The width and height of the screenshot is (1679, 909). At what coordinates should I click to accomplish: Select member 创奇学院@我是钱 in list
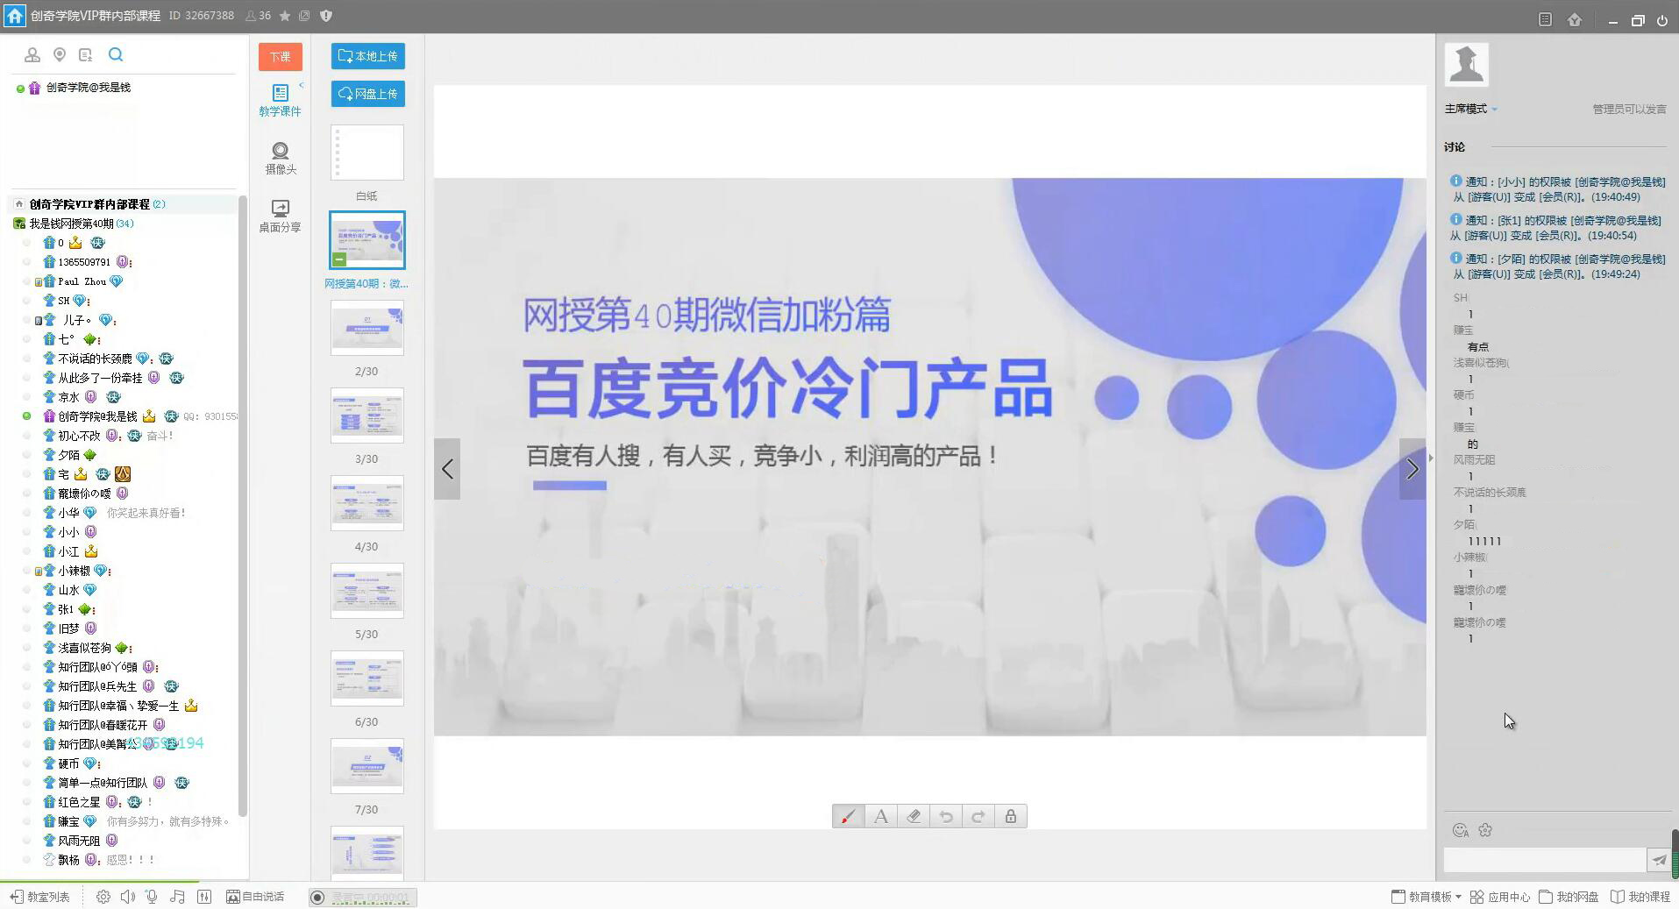97,416
